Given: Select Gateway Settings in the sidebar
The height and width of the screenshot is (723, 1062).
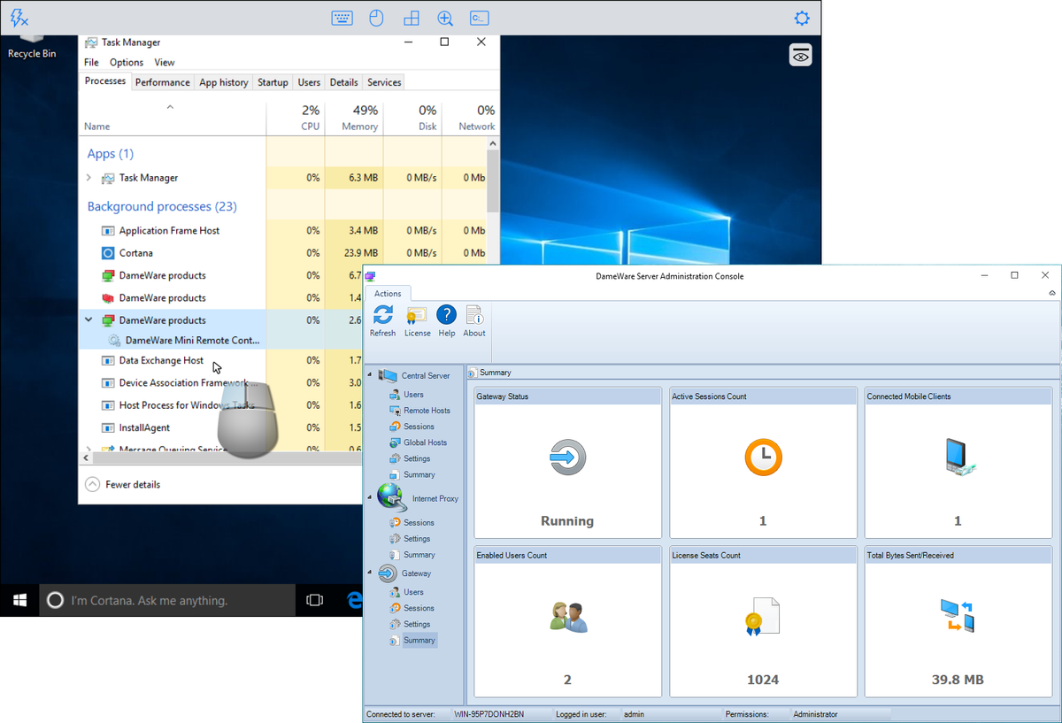Looking at the screenshot, I should coord(416,624).
